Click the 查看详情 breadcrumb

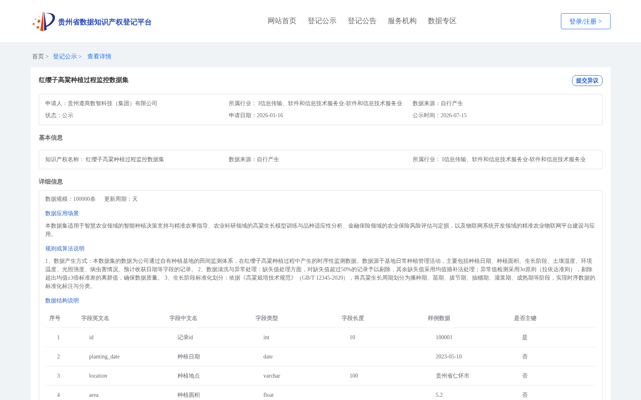coord(99,56)
